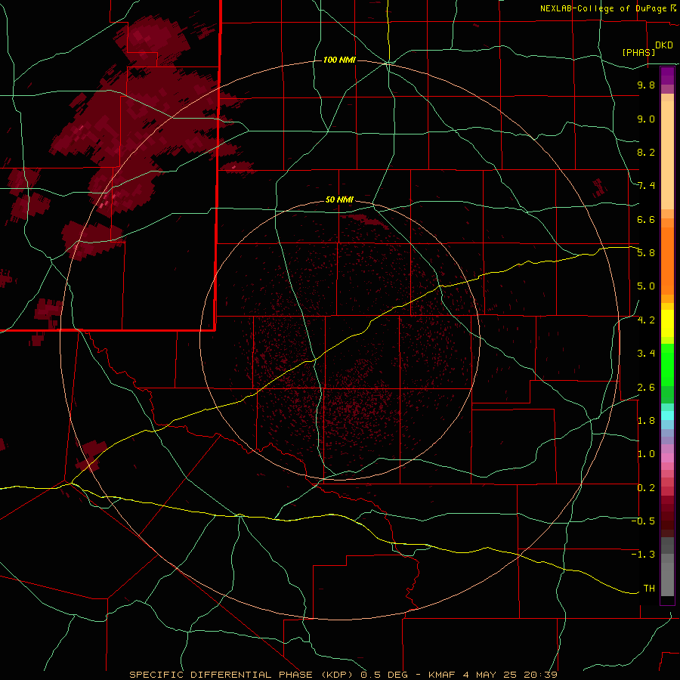The image size is (680, 680).
Task: Select the TH threshold label
Action: click(649, 589)
